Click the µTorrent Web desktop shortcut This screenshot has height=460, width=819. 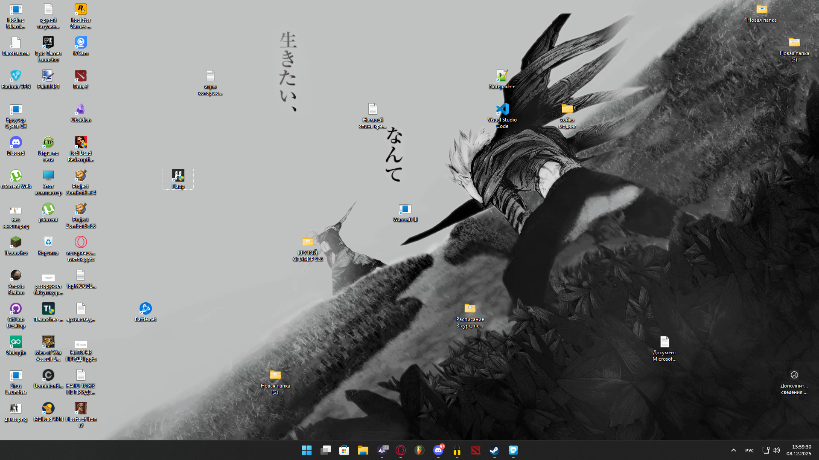16,179
